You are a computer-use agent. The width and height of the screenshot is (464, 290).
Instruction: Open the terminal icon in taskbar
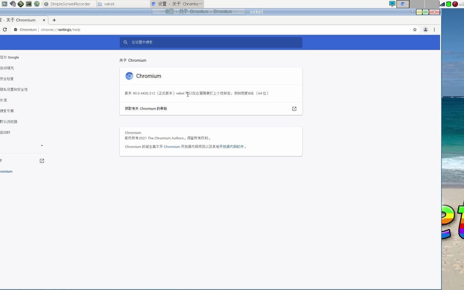(29, 4)
